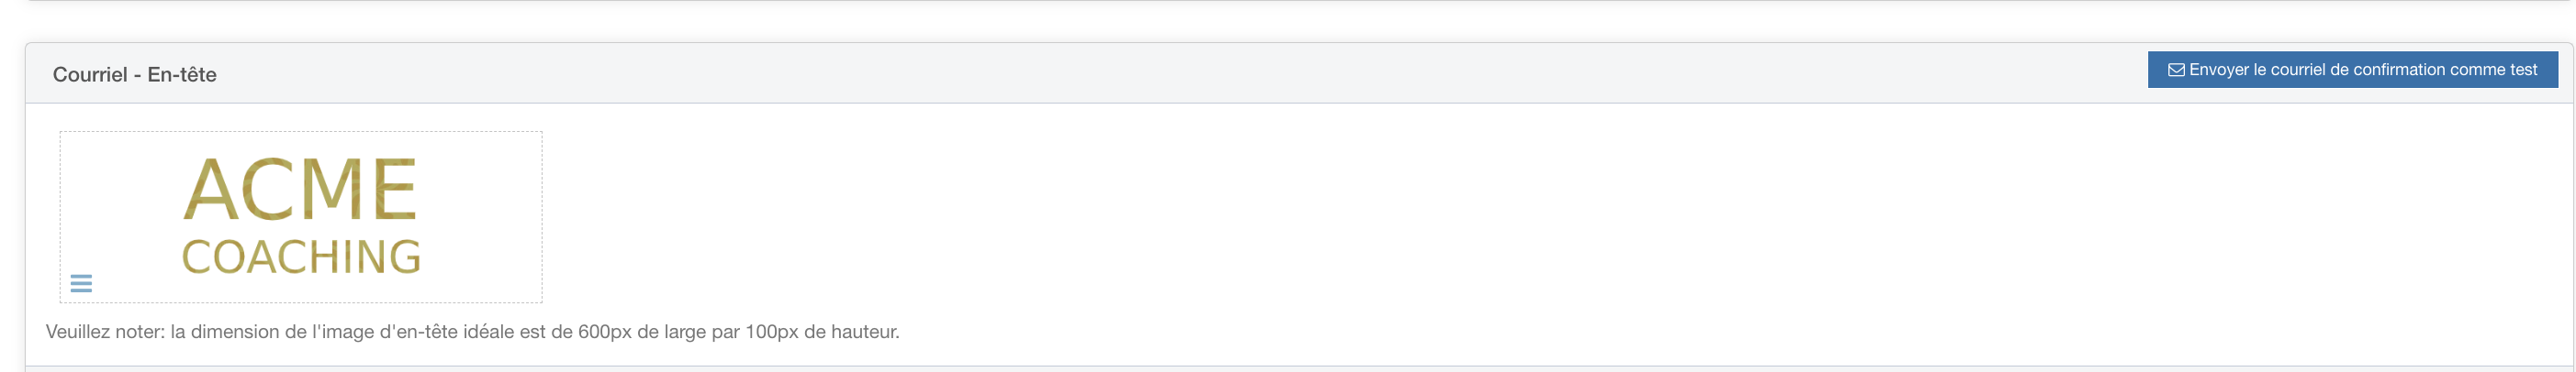This screenshot has width=2576, height=372.
Task: Click the gold "ACME" word in the logo
Action: pyautogui.click(x=301, y=190)
